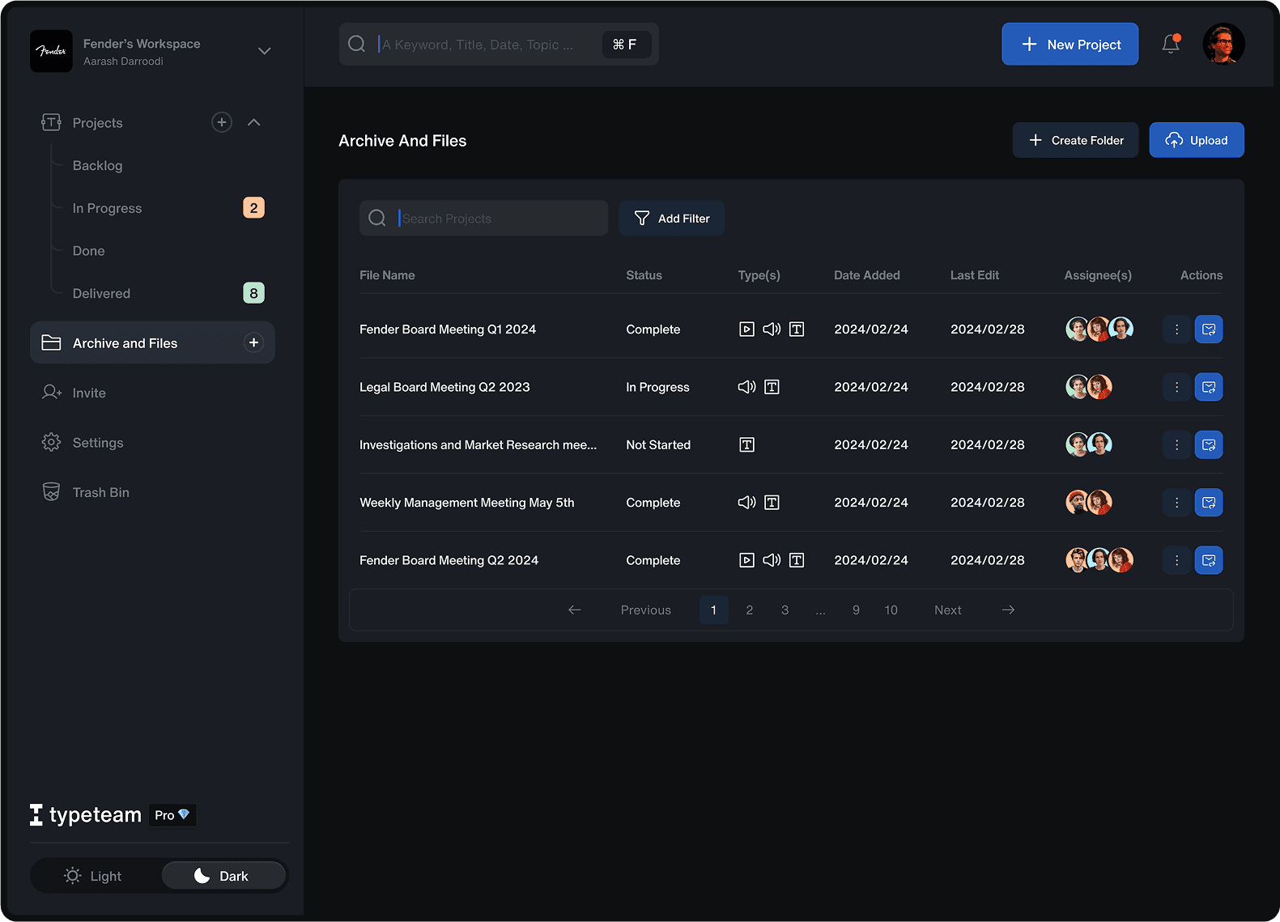
Task: Go to page 2 in pagination
Action: pyautogui.click(x=750, y=610)
